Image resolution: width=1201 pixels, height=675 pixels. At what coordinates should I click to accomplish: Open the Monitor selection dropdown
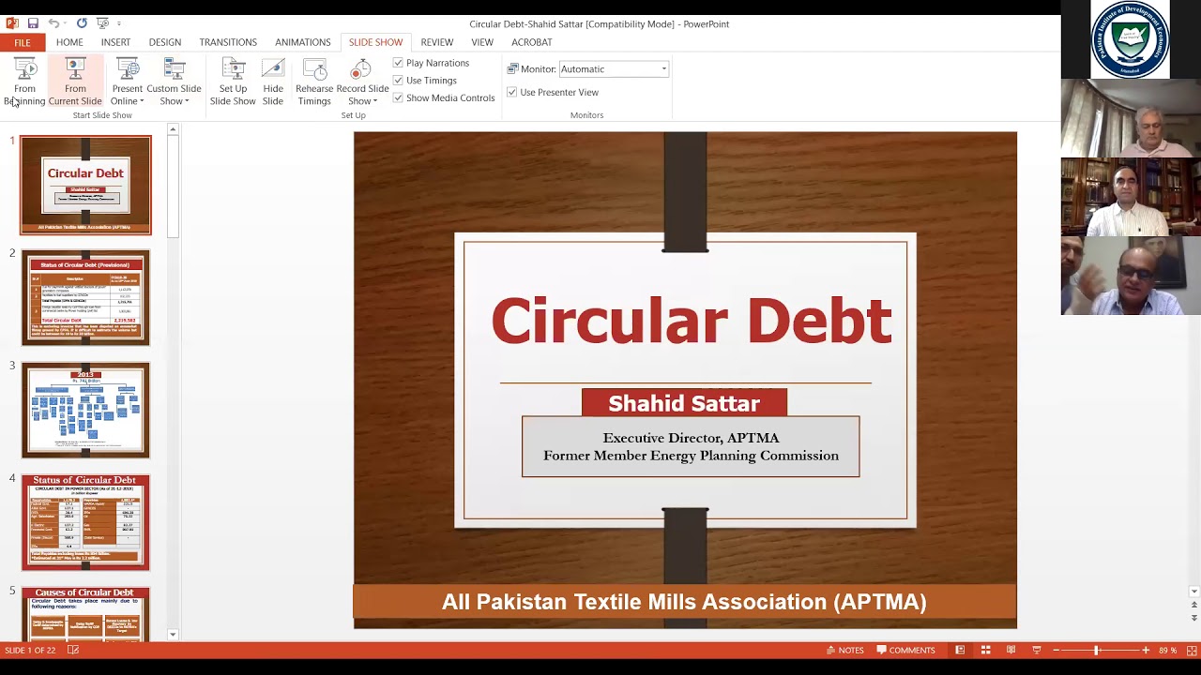(x=663, y=69)
